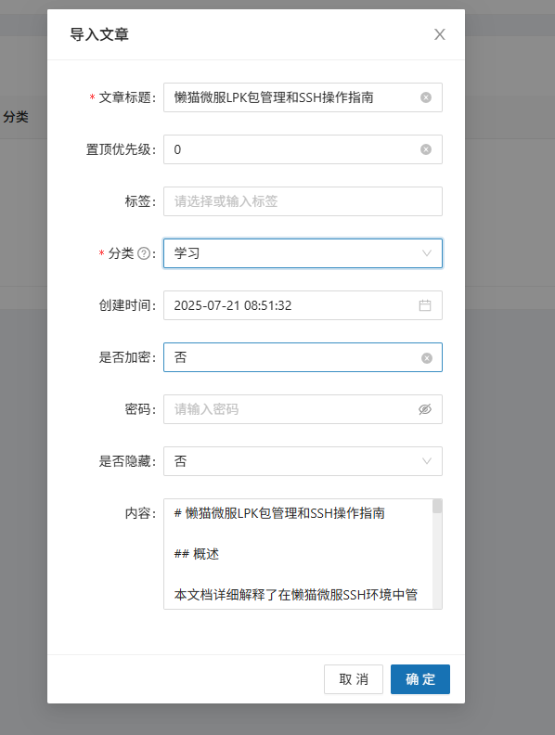Image resolution: width=555 pixels, height=735 pixels.
Task: Clear the 是否加密 selection
Action: (427, 358)
